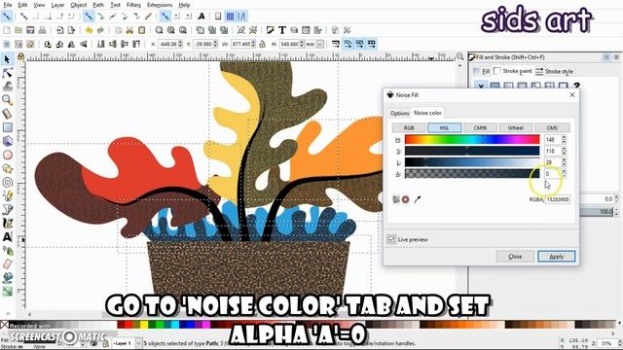
Task: Toggle scale stroke width with object
Action: point(336,44)
